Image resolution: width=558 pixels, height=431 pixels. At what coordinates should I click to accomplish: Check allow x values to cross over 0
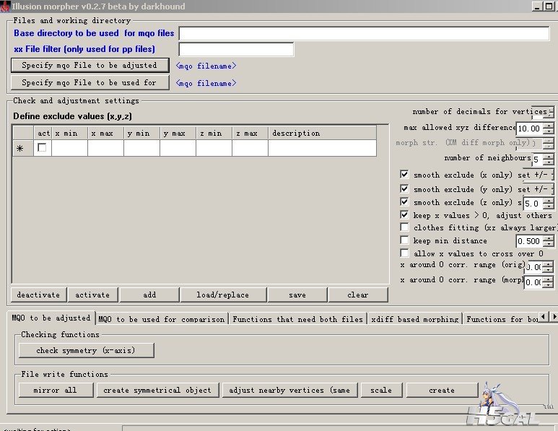click(404, 253)
